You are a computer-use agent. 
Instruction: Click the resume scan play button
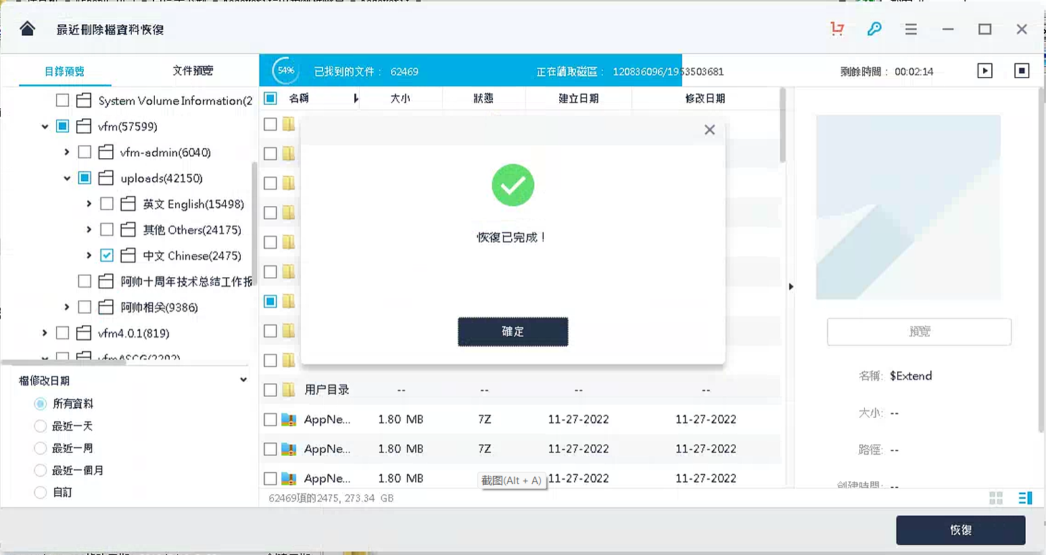coord(984,71)
